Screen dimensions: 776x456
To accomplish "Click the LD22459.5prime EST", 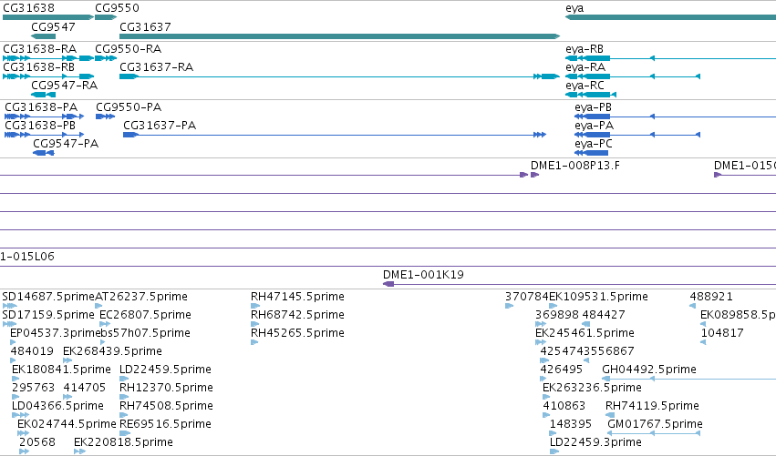I will (165, 369).
